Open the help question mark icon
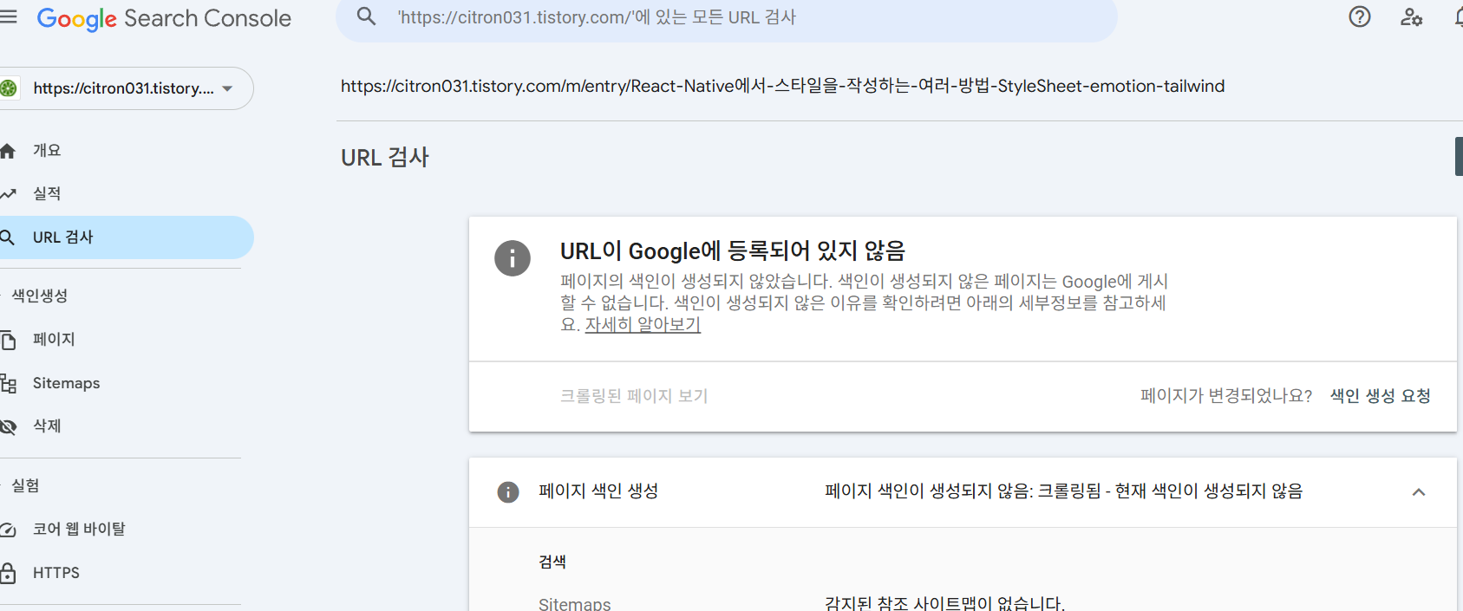Screen dimensions: 1463x611 (1359, 16)
